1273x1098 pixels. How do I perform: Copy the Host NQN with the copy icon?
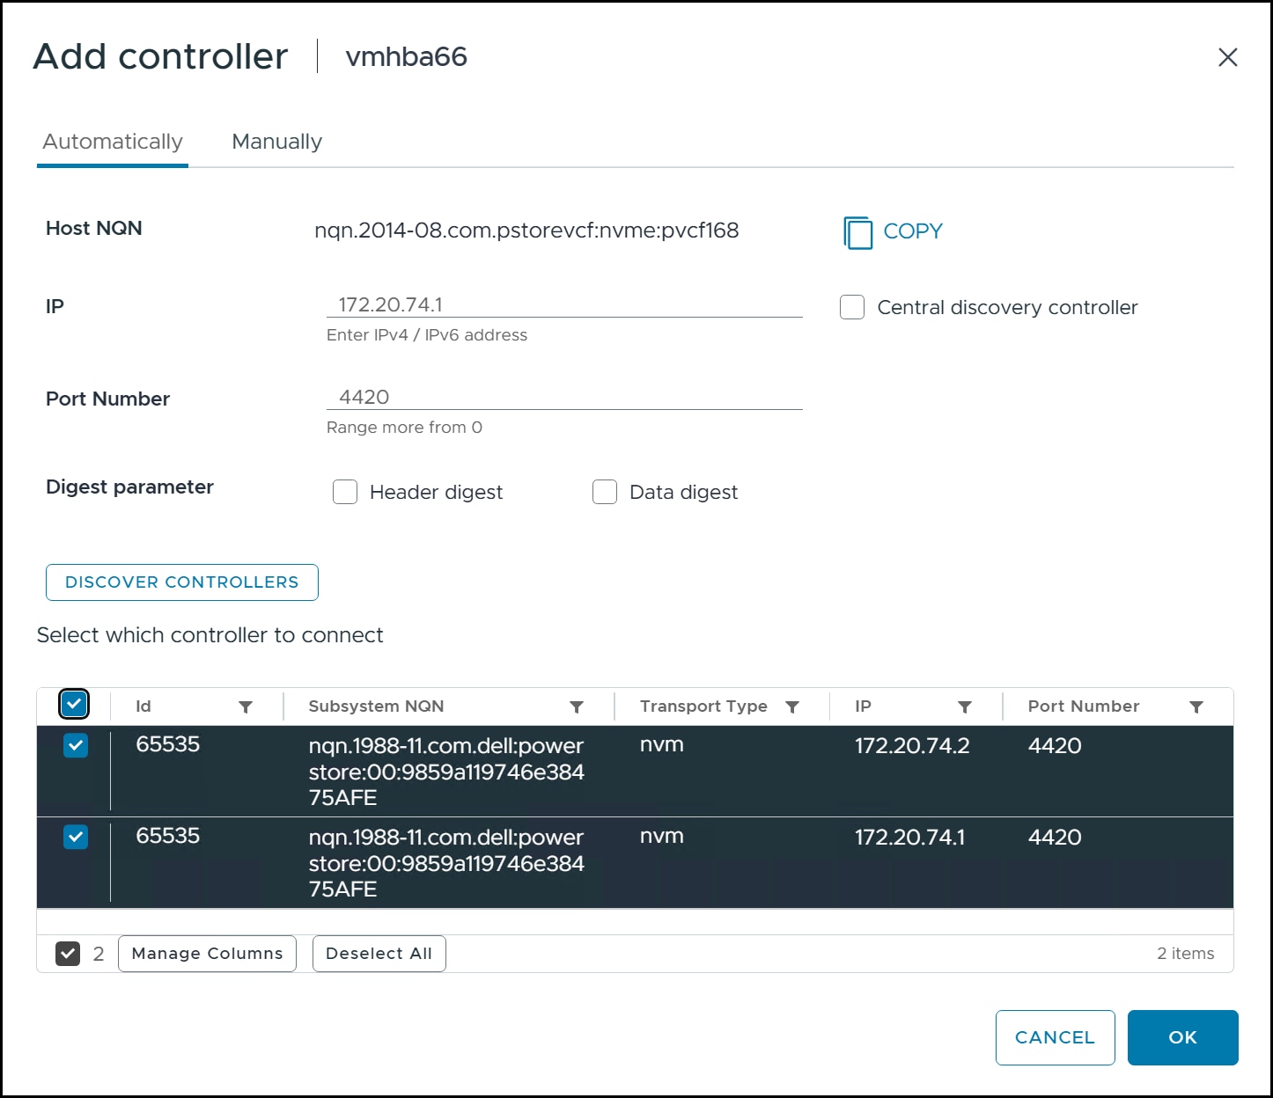pos(857,232)
